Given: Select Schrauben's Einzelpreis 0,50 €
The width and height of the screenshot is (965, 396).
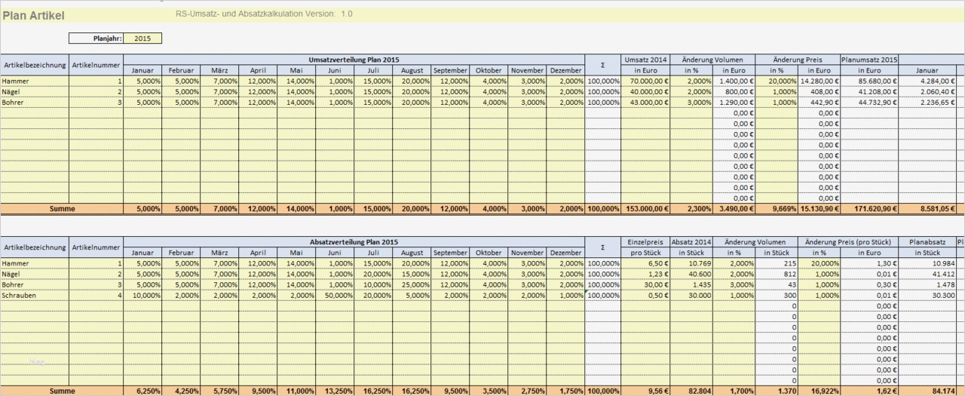Looking at the screenshot, I should click(x=644, y=295).
